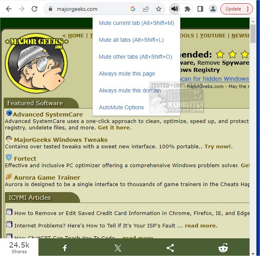Share on Facebook via the bottom bar
Image resolution: width=260 pixels, height=256 pixels.
point(64,248)
